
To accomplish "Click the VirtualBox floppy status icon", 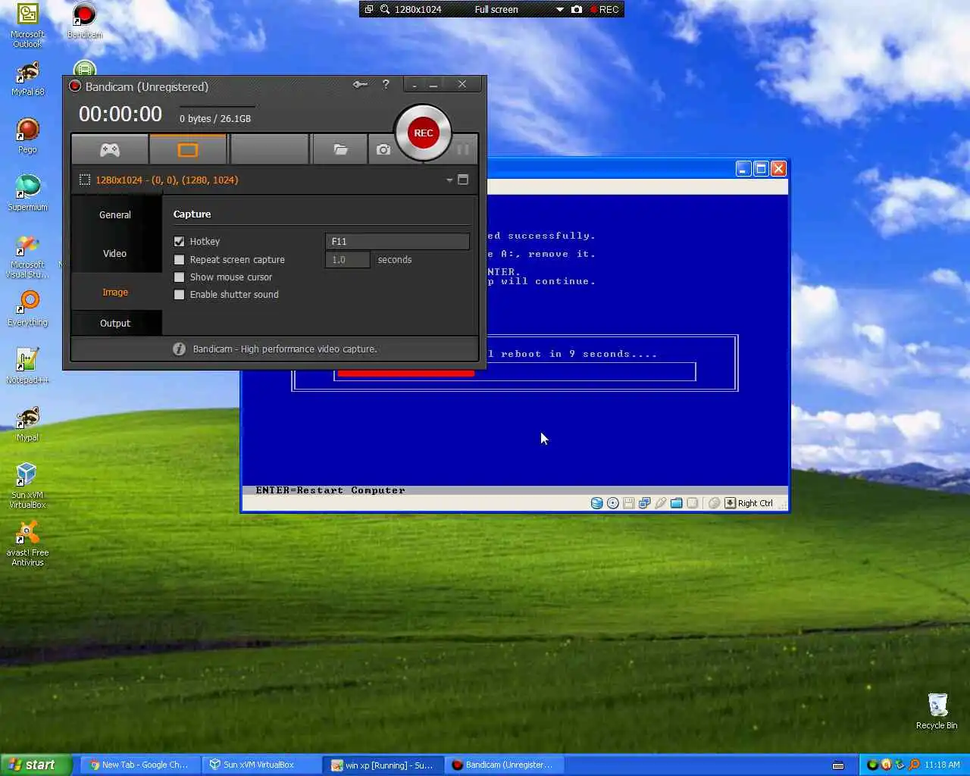I will [x=629, y=503].
